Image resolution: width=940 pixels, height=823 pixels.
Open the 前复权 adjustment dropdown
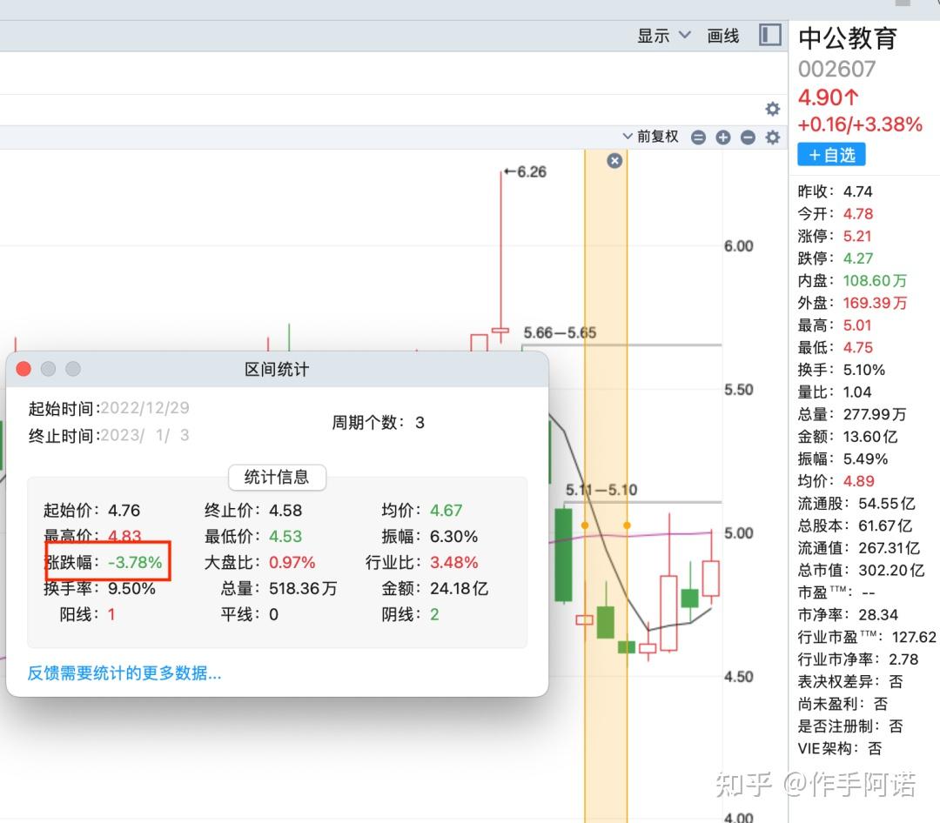coord(651,137)
